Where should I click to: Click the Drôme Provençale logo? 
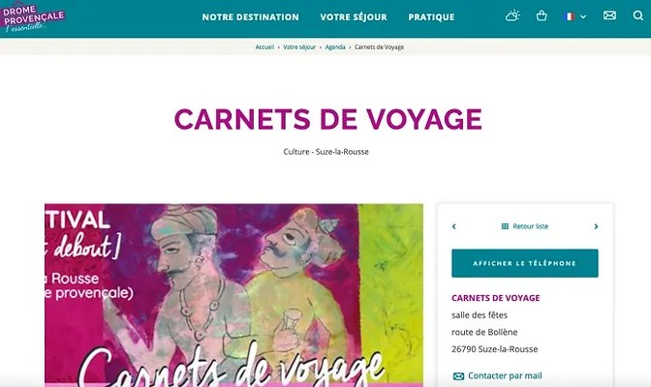click(x=32, y=17)
